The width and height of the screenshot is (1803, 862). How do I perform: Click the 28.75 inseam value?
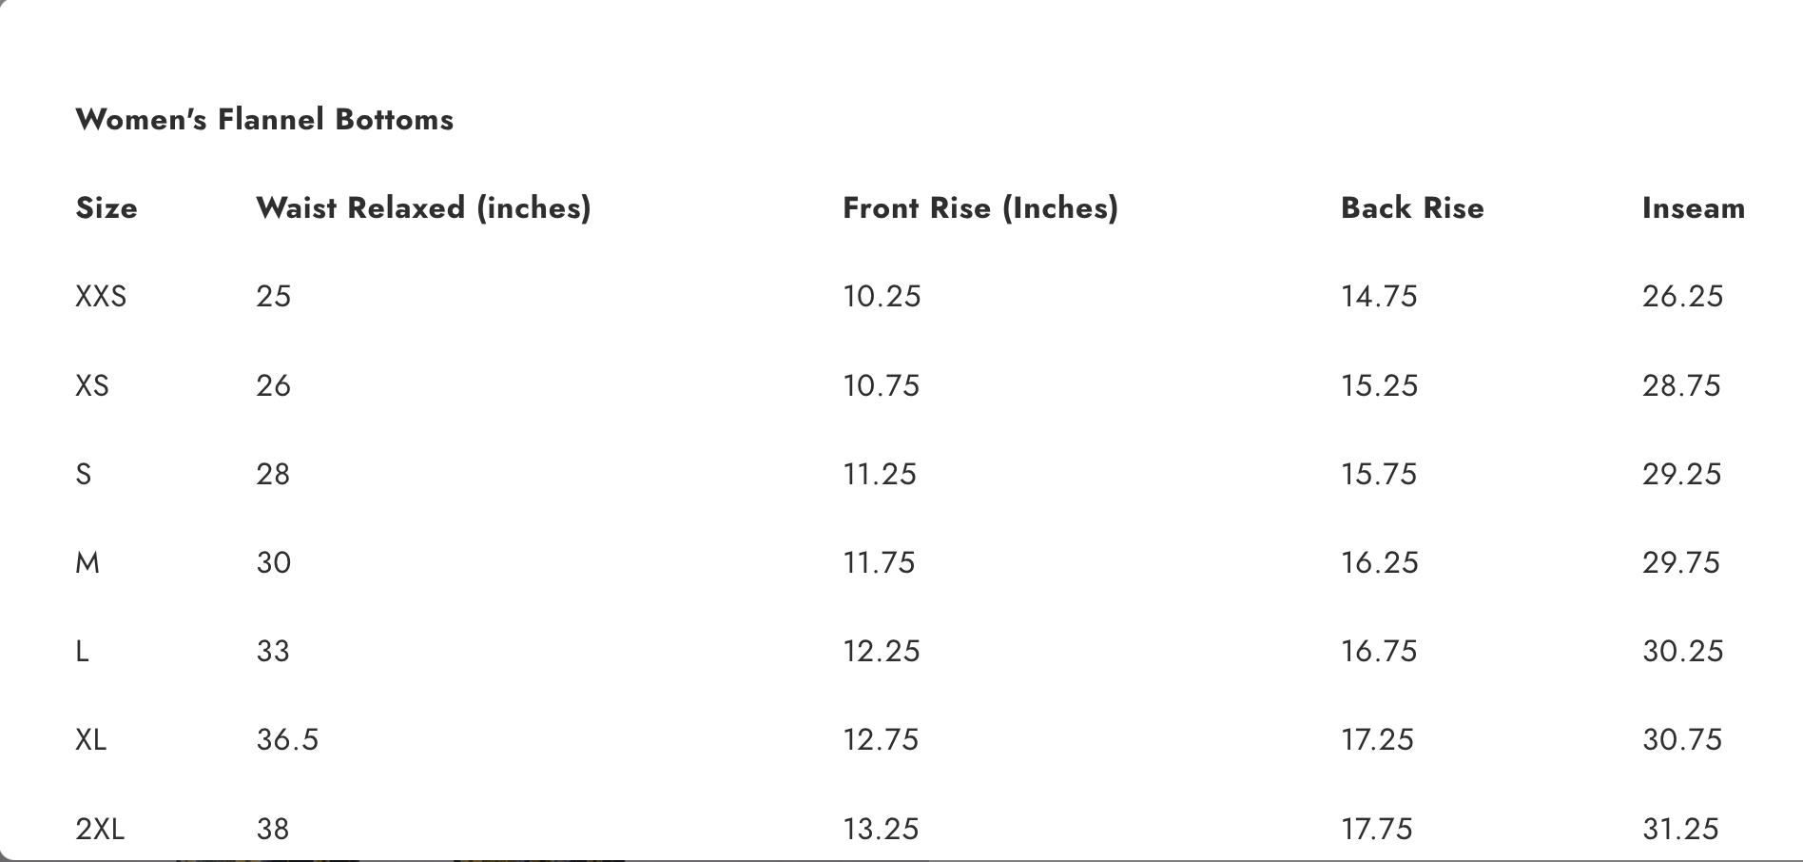1681,385
